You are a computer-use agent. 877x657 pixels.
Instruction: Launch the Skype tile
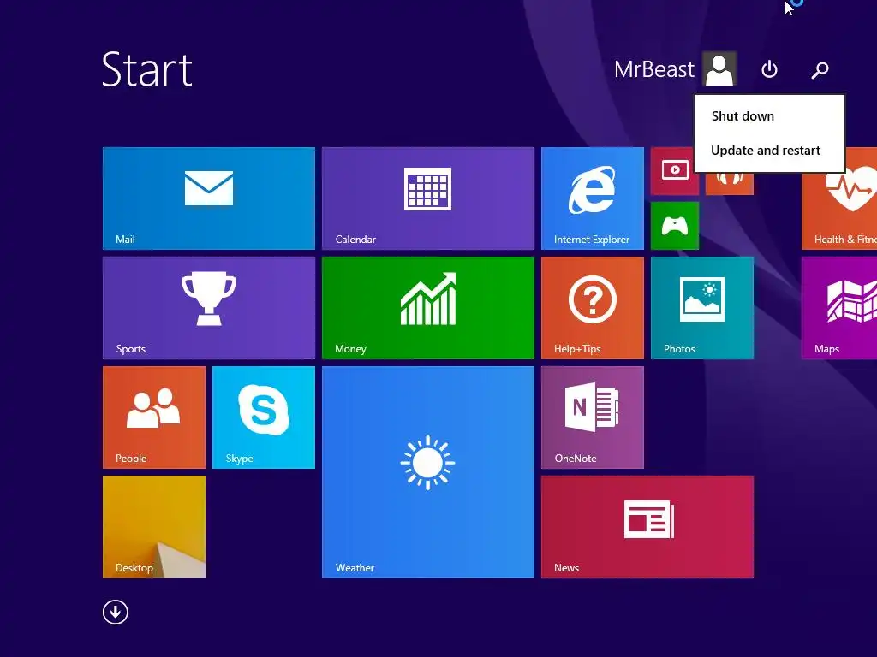[264, 417]
